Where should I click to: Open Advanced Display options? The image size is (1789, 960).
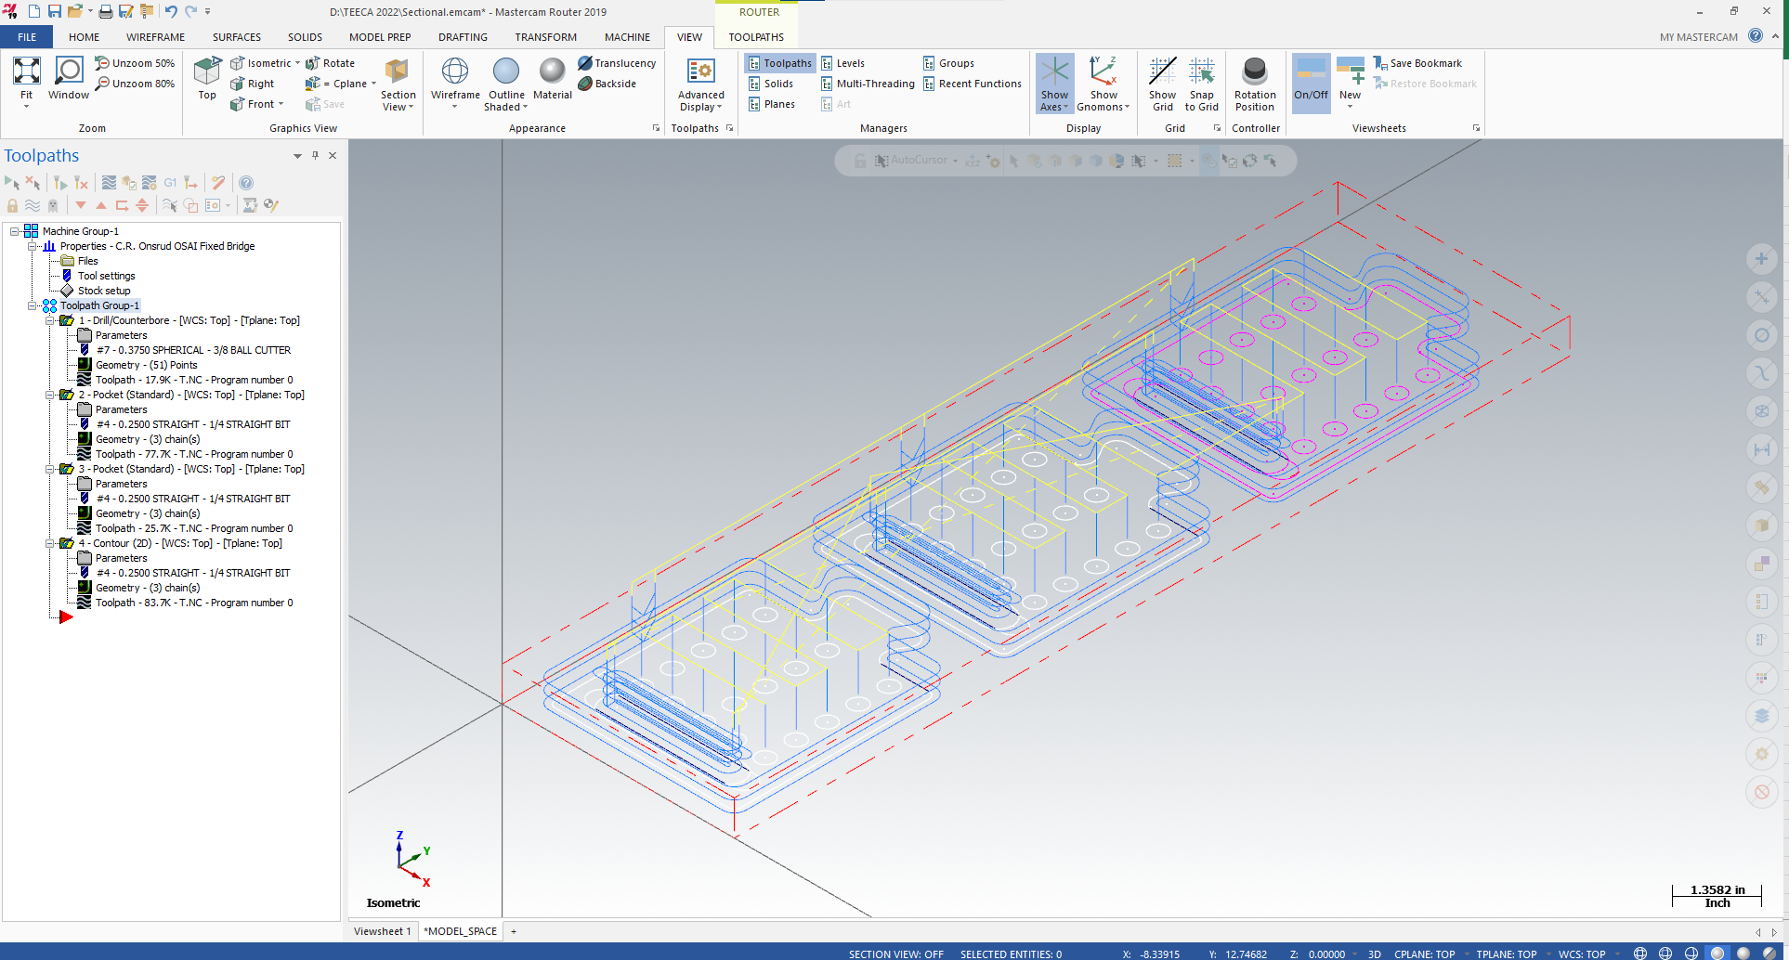pos(701,85)
